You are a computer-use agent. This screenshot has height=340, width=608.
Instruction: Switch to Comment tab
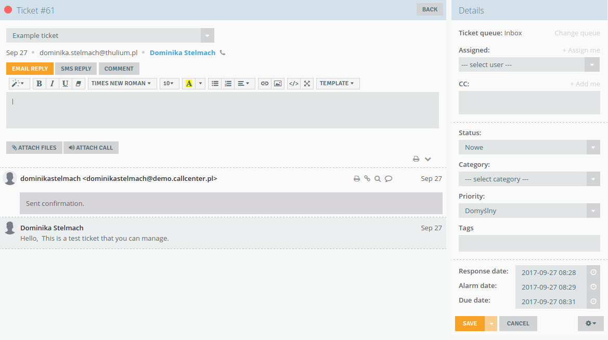(119, 69)
